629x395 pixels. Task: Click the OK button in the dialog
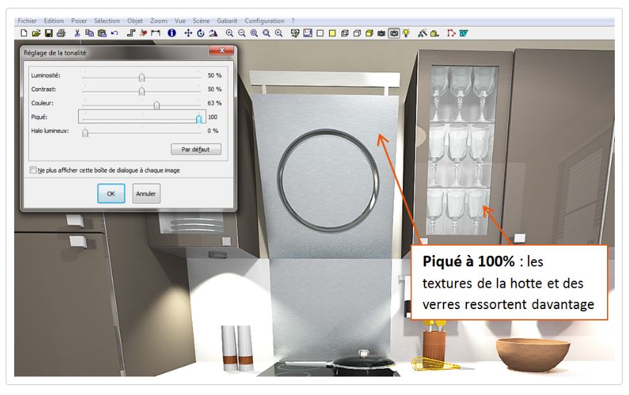tap(111, 193)
